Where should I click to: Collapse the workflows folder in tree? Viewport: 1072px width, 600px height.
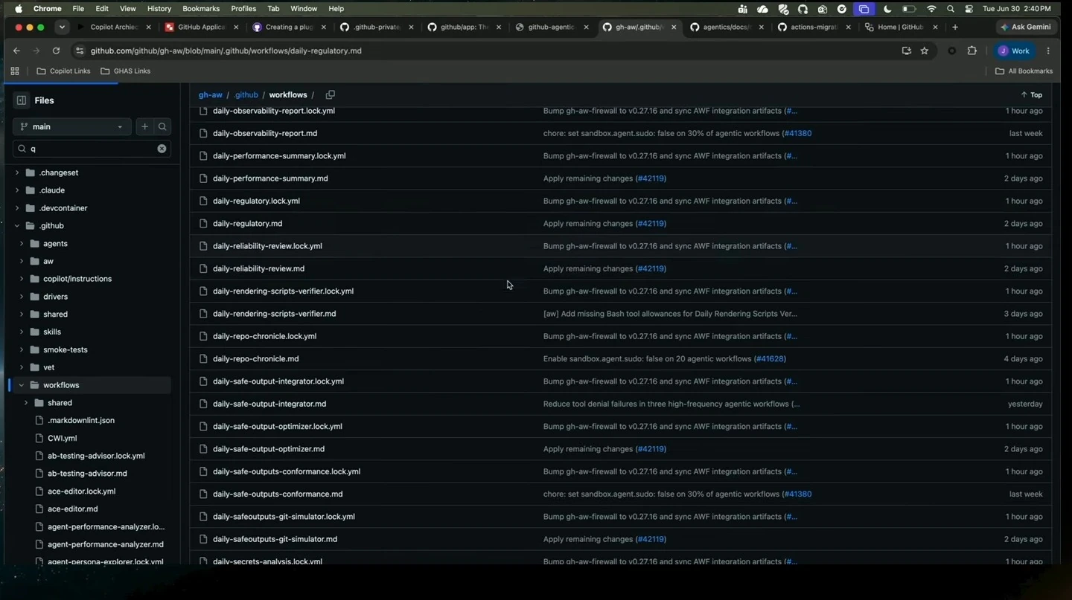[22, 385]
